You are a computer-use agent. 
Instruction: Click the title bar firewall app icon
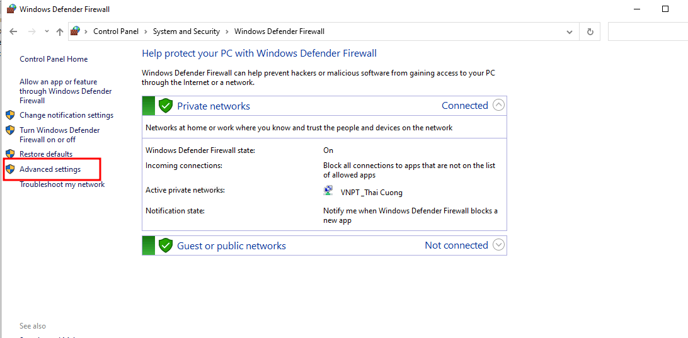coord(11,9)
